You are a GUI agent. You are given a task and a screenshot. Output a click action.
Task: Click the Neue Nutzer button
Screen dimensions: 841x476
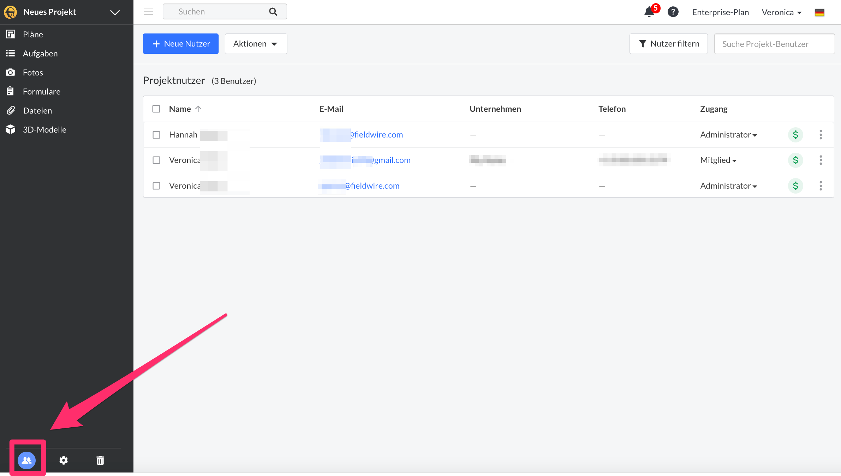180,44
